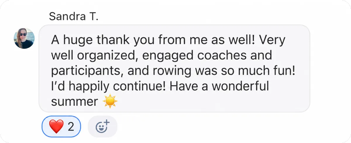Image resolution: width=351 pixels, height=143 pixels.
Task: Click the add reaction smiley icon
Action: tap(102, 126)
